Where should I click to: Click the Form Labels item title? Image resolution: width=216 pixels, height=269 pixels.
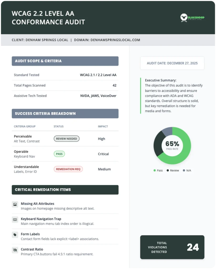[x=30, y=234]
